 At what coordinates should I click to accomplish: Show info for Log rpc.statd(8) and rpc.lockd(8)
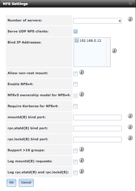82,171
